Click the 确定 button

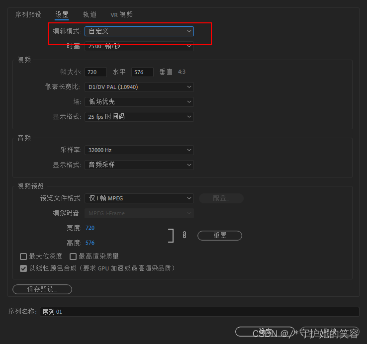tap(265, 332)
